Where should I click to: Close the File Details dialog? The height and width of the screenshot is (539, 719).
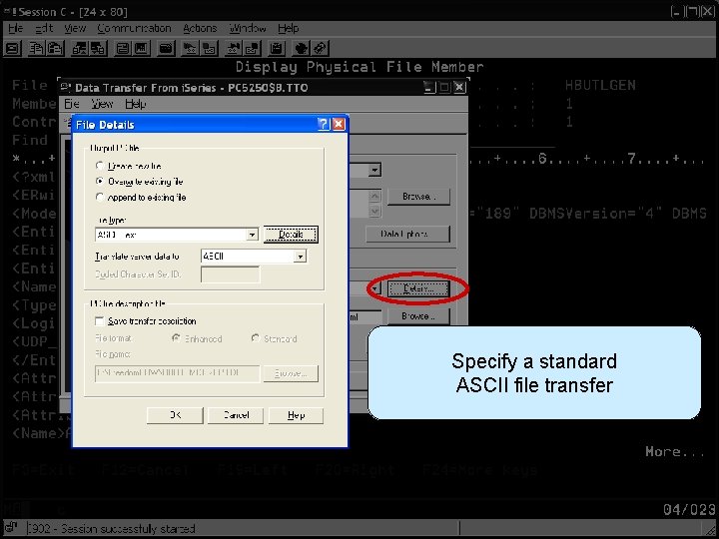click(339, 124)
